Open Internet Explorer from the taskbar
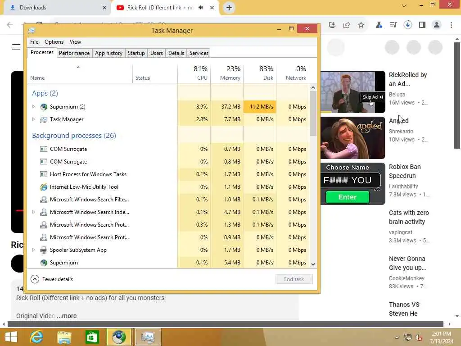Image resolution: width=461 pixels, height=346 pixels. [37, 337]
